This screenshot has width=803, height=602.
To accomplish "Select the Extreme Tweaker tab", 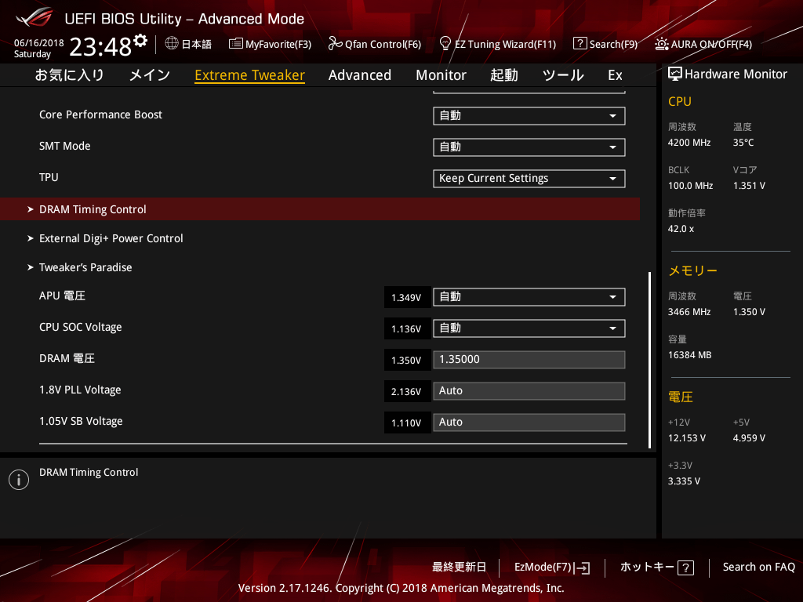I will [250, 75].
